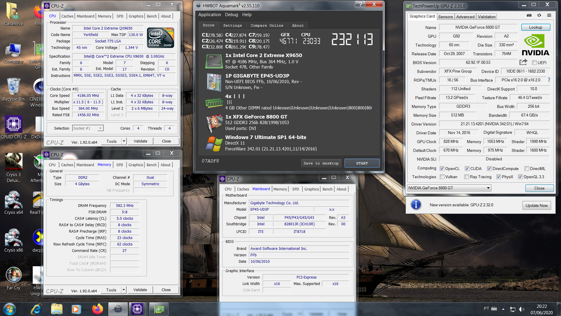This screenshot has width=561, height=316.
Task: Click the GPU-Z refresh icon
Action: click(539, 15)
